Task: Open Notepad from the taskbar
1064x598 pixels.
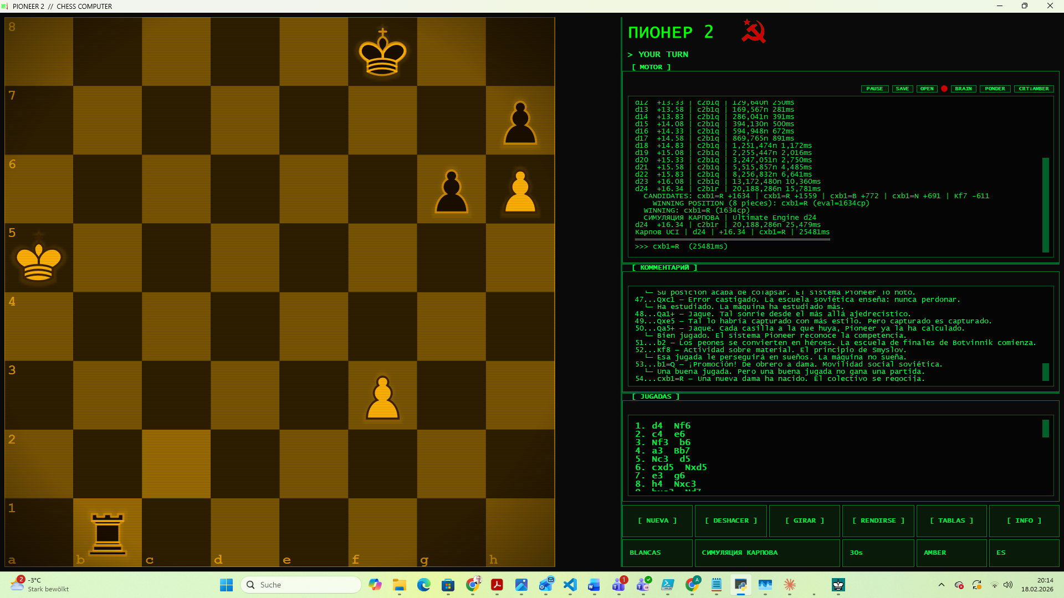Action: coord(717,585)
